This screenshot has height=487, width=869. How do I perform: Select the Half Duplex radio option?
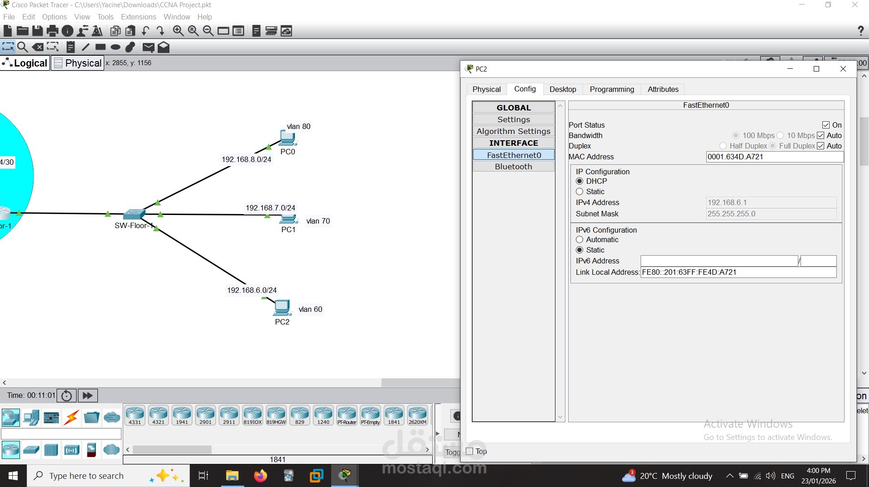tap(723, 146)
